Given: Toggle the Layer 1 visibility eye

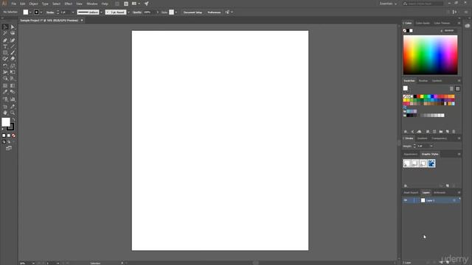Looking at the screenshot, I should (406, 200).
